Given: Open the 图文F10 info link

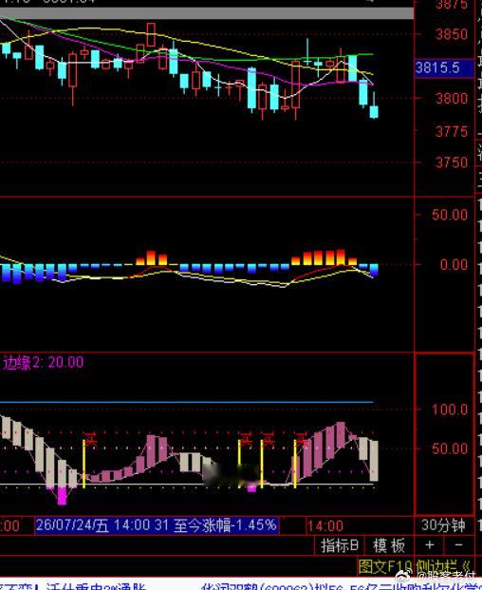Looking at the screenshot, I should pyautogui.click(x=384, y=566).
